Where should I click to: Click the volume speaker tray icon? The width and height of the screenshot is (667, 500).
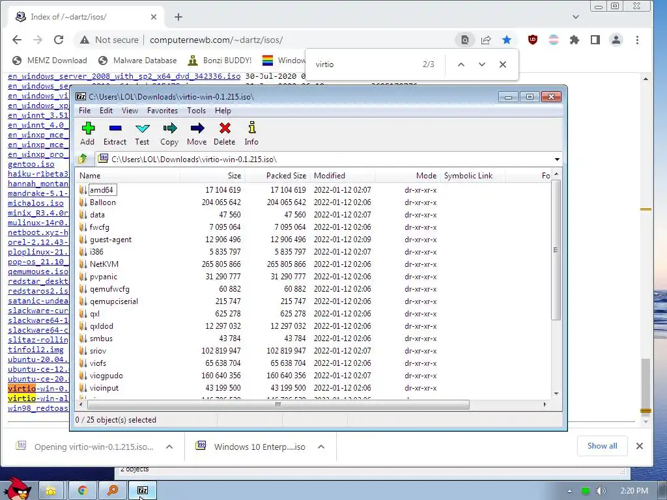pos(601,491)
